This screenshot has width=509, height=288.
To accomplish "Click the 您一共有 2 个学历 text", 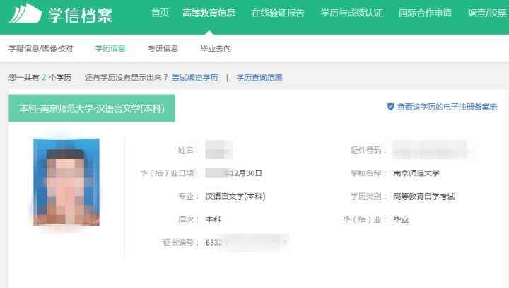I will 40,78.
